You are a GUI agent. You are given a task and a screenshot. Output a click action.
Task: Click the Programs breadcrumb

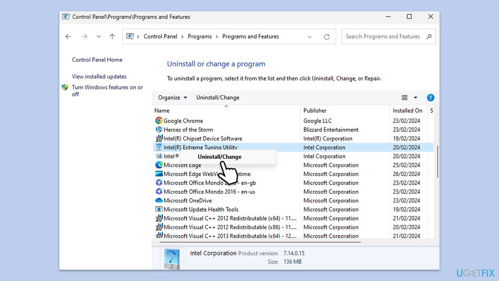click(200, 36)
